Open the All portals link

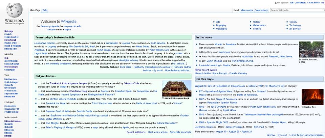point(295,29)
